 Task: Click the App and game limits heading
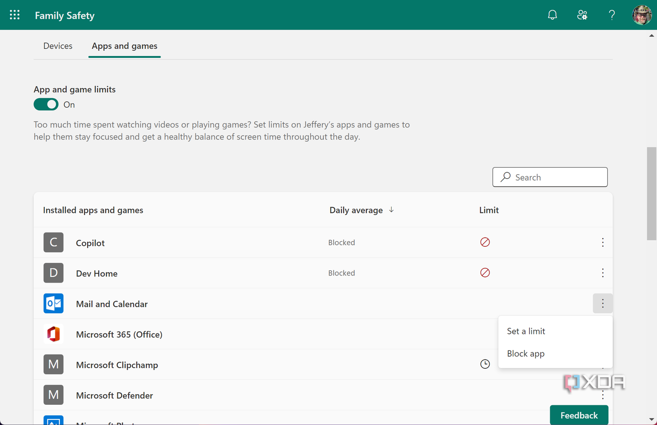(75, 89)
